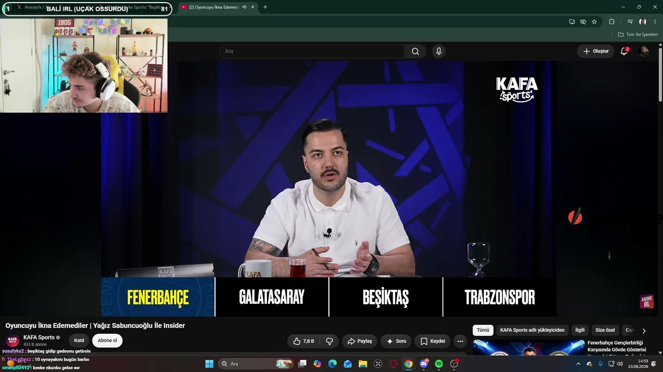Image resolution: width=663 pixels, height=372 pixels.
Task: Open Chrome's three-dot menu
Action: (655, 22)
